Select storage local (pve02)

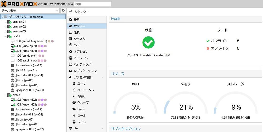(x=25, y=120)
